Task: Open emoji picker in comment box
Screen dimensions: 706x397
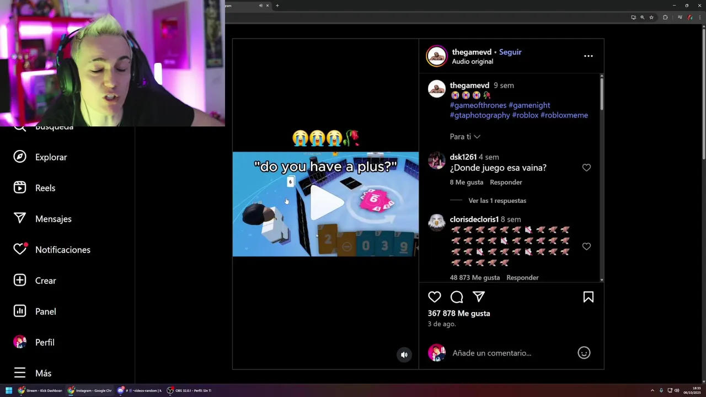Action: pyautogui.click(x=584, y=353)
